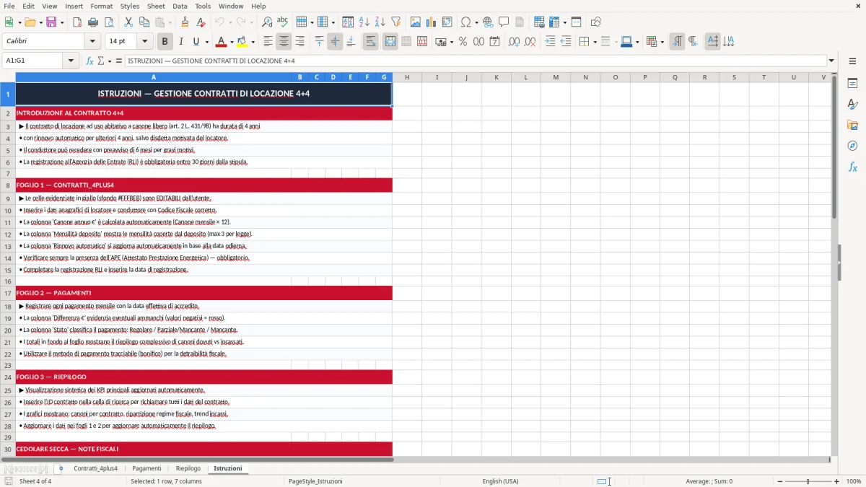Image resolution: width=866 pixels, height=487 pixels.
Task: Toggle Bold formatting
Action: pos(165,42)
